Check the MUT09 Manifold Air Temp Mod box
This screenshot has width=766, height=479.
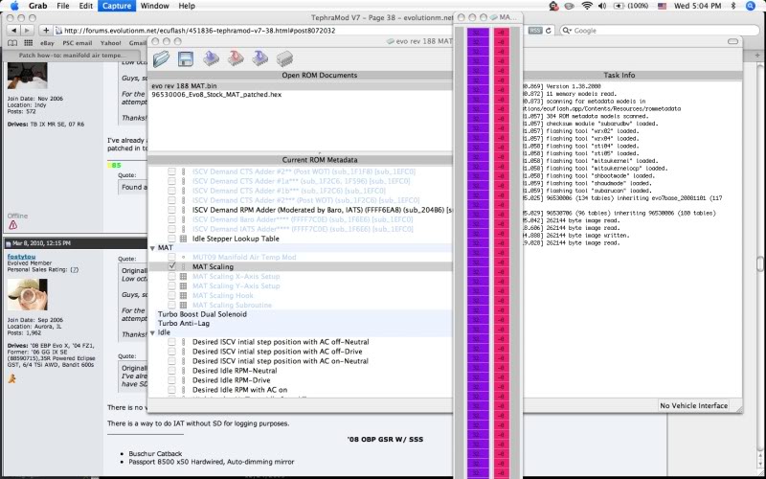[x=171, y=257]
